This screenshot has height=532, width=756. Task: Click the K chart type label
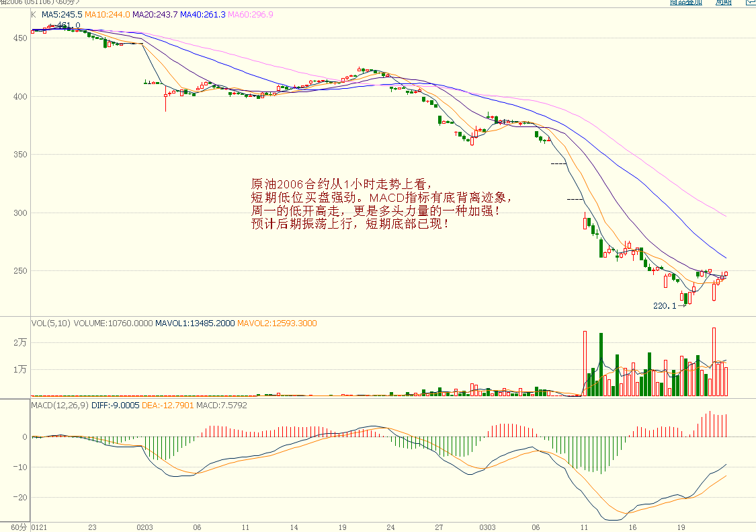click(x=34, y=14)
